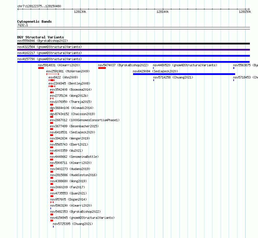
Task: Click nsv957605 (Dogan2014) label
Action: click(68, 199)
